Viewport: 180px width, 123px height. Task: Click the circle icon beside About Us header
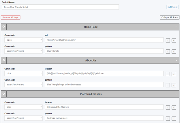(x=4, y=60)
